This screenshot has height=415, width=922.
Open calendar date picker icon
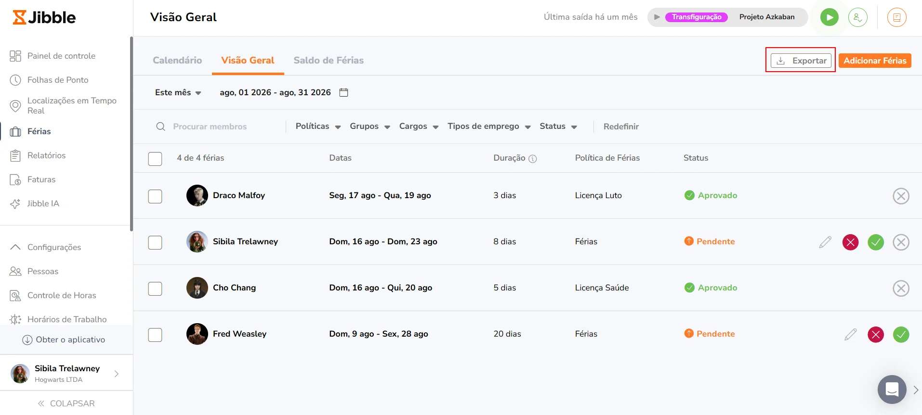(343, 92)
